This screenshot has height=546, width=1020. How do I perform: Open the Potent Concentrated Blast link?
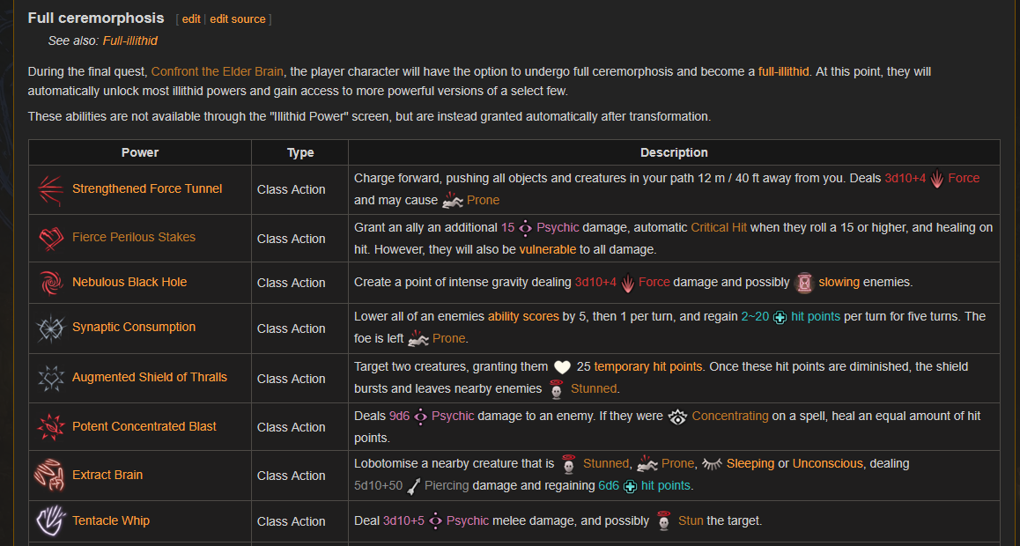click(x=144, y=427)
